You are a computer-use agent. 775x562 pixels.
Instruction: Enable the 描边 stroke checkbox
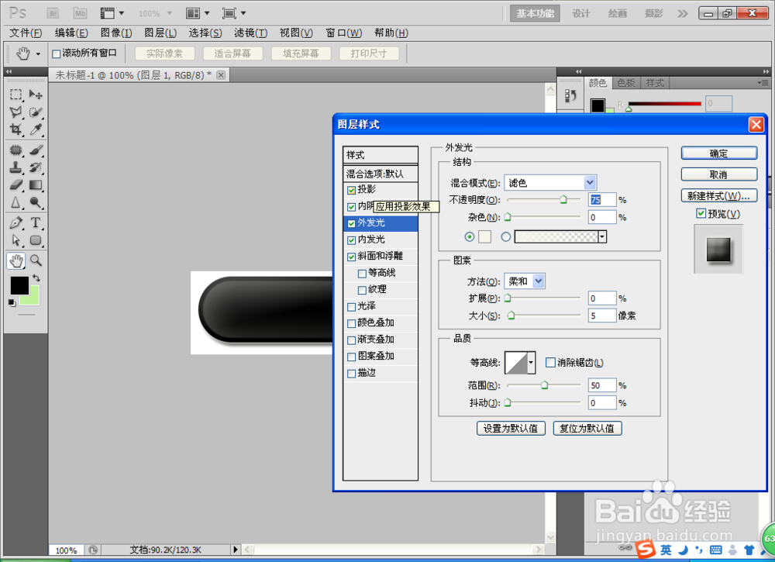point(351,374)
